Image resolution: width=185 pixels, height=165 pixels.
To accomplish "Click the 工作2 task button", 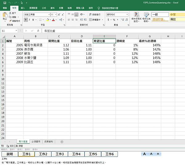I will coord(43,154).
